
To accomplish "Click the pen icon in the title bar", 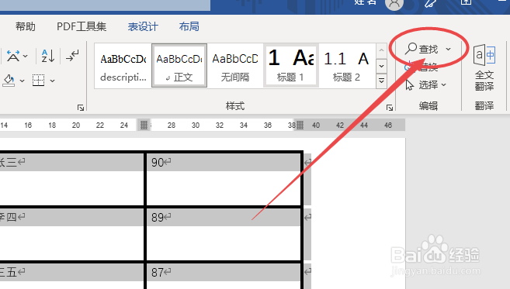I will [x=430, y=3].
